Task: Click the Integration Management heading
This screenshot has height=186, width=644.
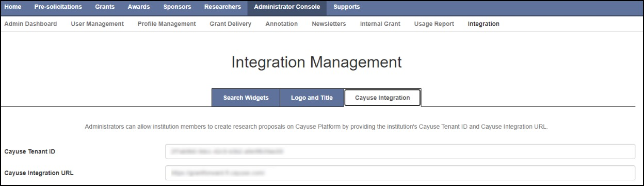Action: click(x=316, y=62)
